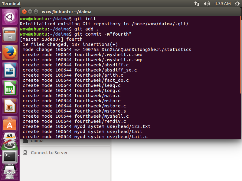
Task: Maximize the terminal window
Action: [x=36, y=12]
